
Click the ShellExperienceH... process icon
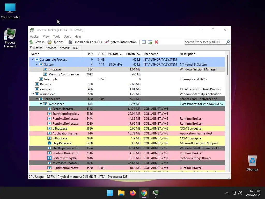49,148
